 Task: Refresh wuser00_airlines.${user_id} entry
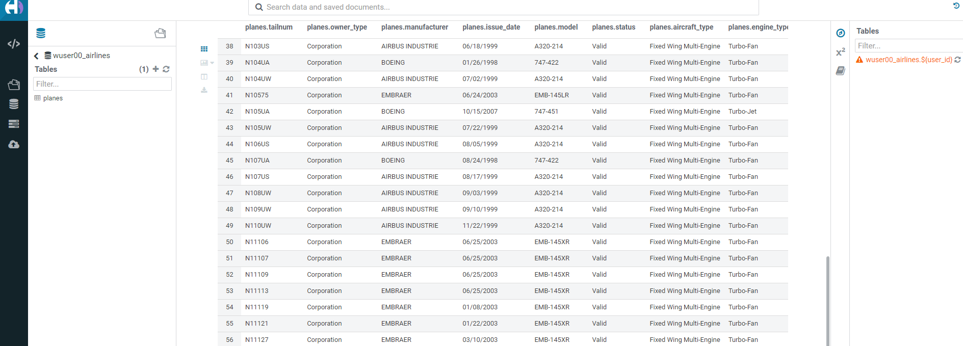pyautogui.click(x=958, y=60)
